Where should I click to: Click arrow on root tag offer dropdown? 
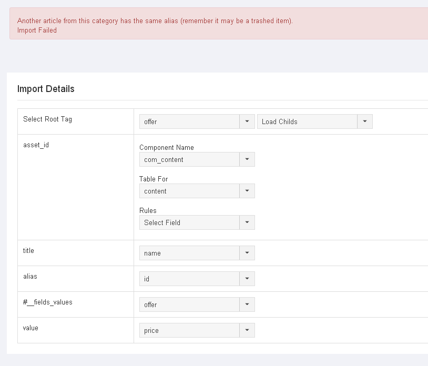click(247, 121)
